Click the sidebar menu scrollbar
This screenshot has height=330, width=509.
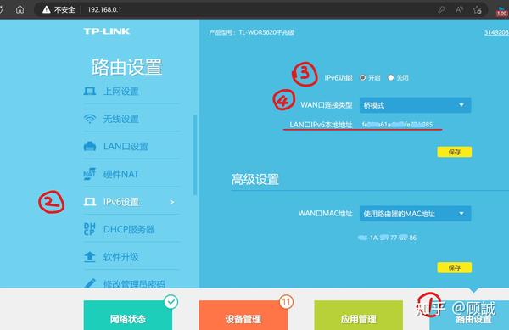click(x=195, y=154)
